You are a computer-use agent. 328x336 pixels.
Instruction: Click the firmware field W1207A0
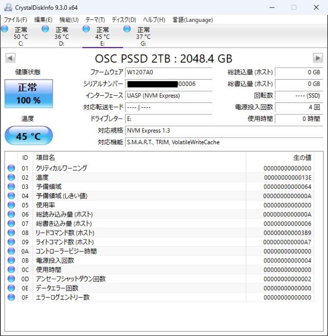[x=169, y=72]
